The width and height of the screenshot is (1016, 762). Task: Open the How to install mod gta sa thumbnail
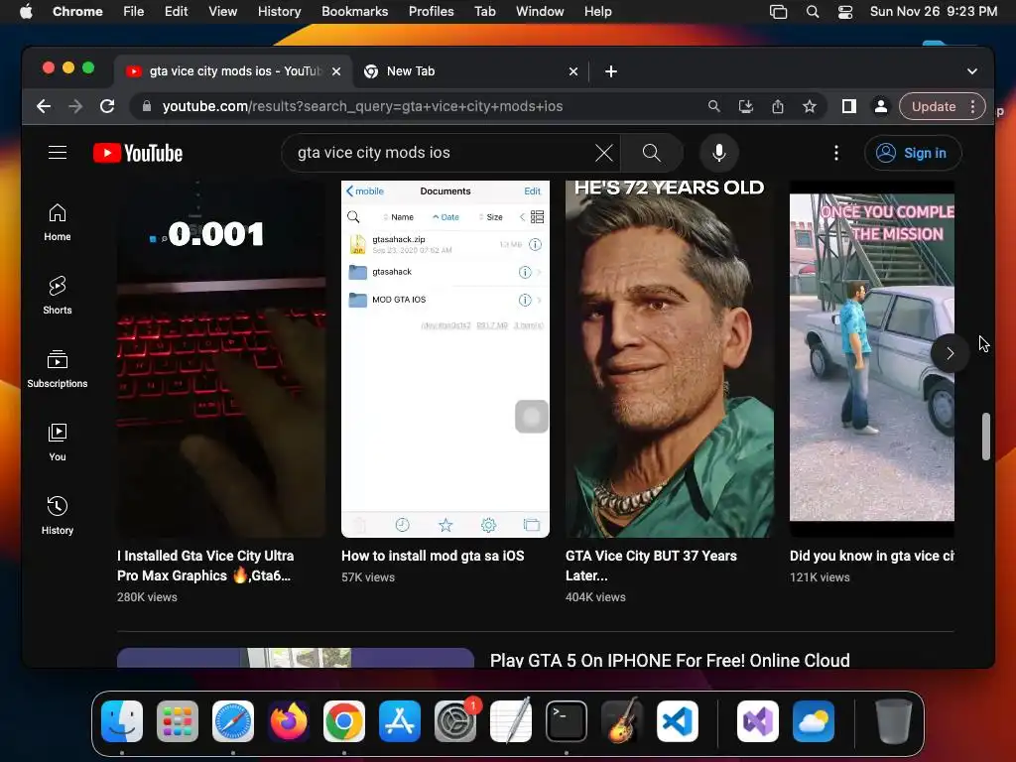(445, 358)
